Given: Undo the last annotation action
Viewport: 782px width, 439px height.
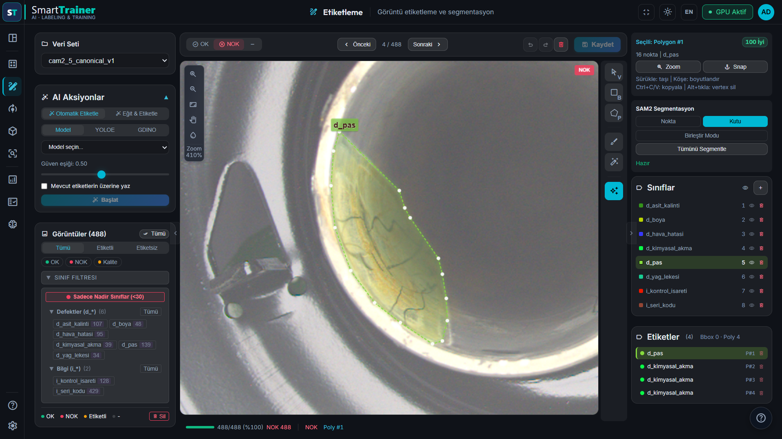Looking at the screenshot, I should tap(530, 45).
